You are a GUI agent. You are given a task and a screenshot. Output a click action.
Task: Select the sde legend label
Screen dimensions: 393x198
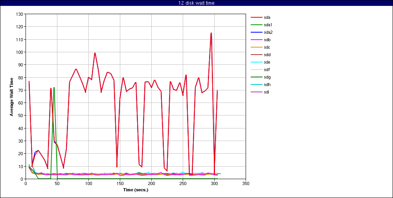click(267, 62)
